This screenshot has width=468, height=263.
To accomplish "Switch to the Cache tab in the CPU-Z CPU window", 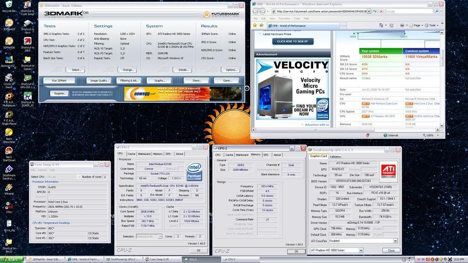I will (131, 154).
